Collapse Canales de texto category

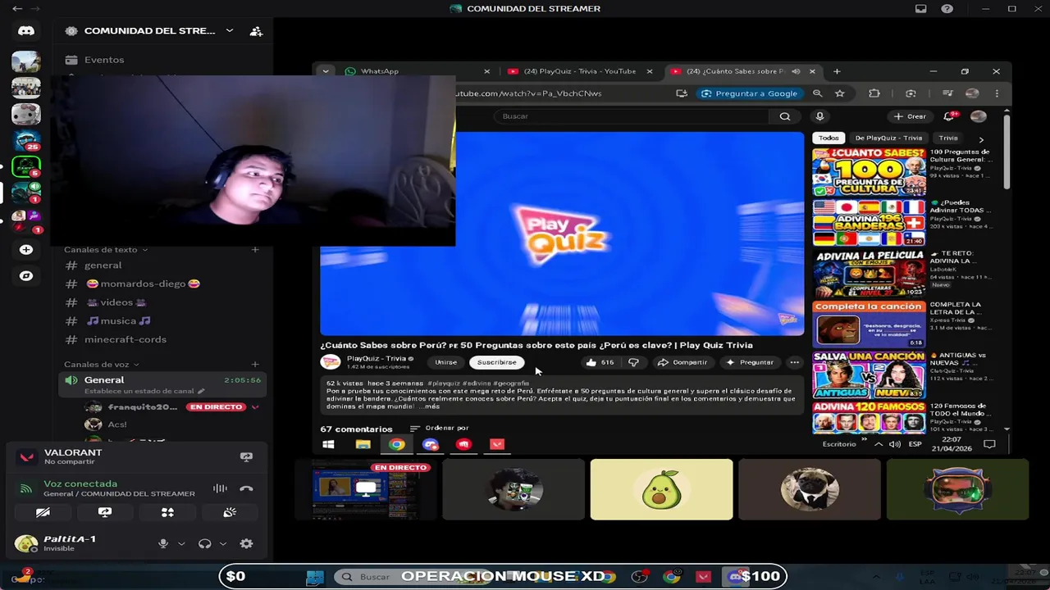[x=106, y=250]
